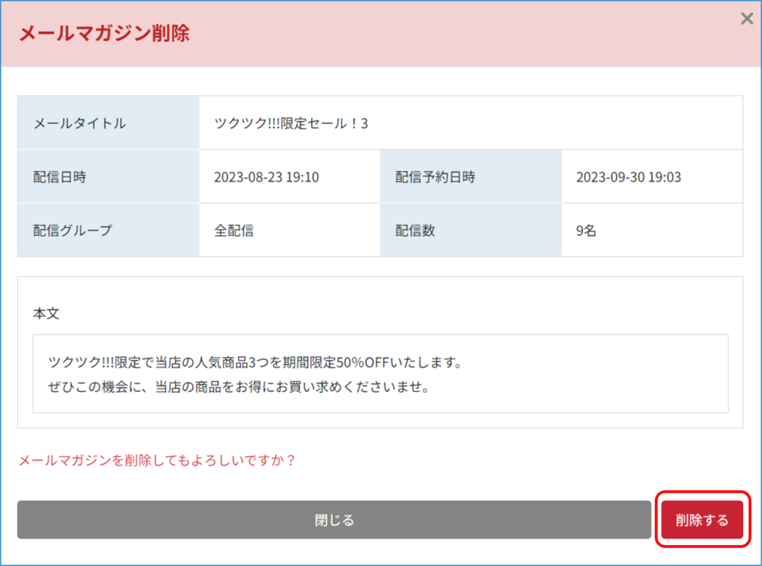Click the 配信予約日時 label cell
Viewport: 762px width, 566px height.
point(470,176)
